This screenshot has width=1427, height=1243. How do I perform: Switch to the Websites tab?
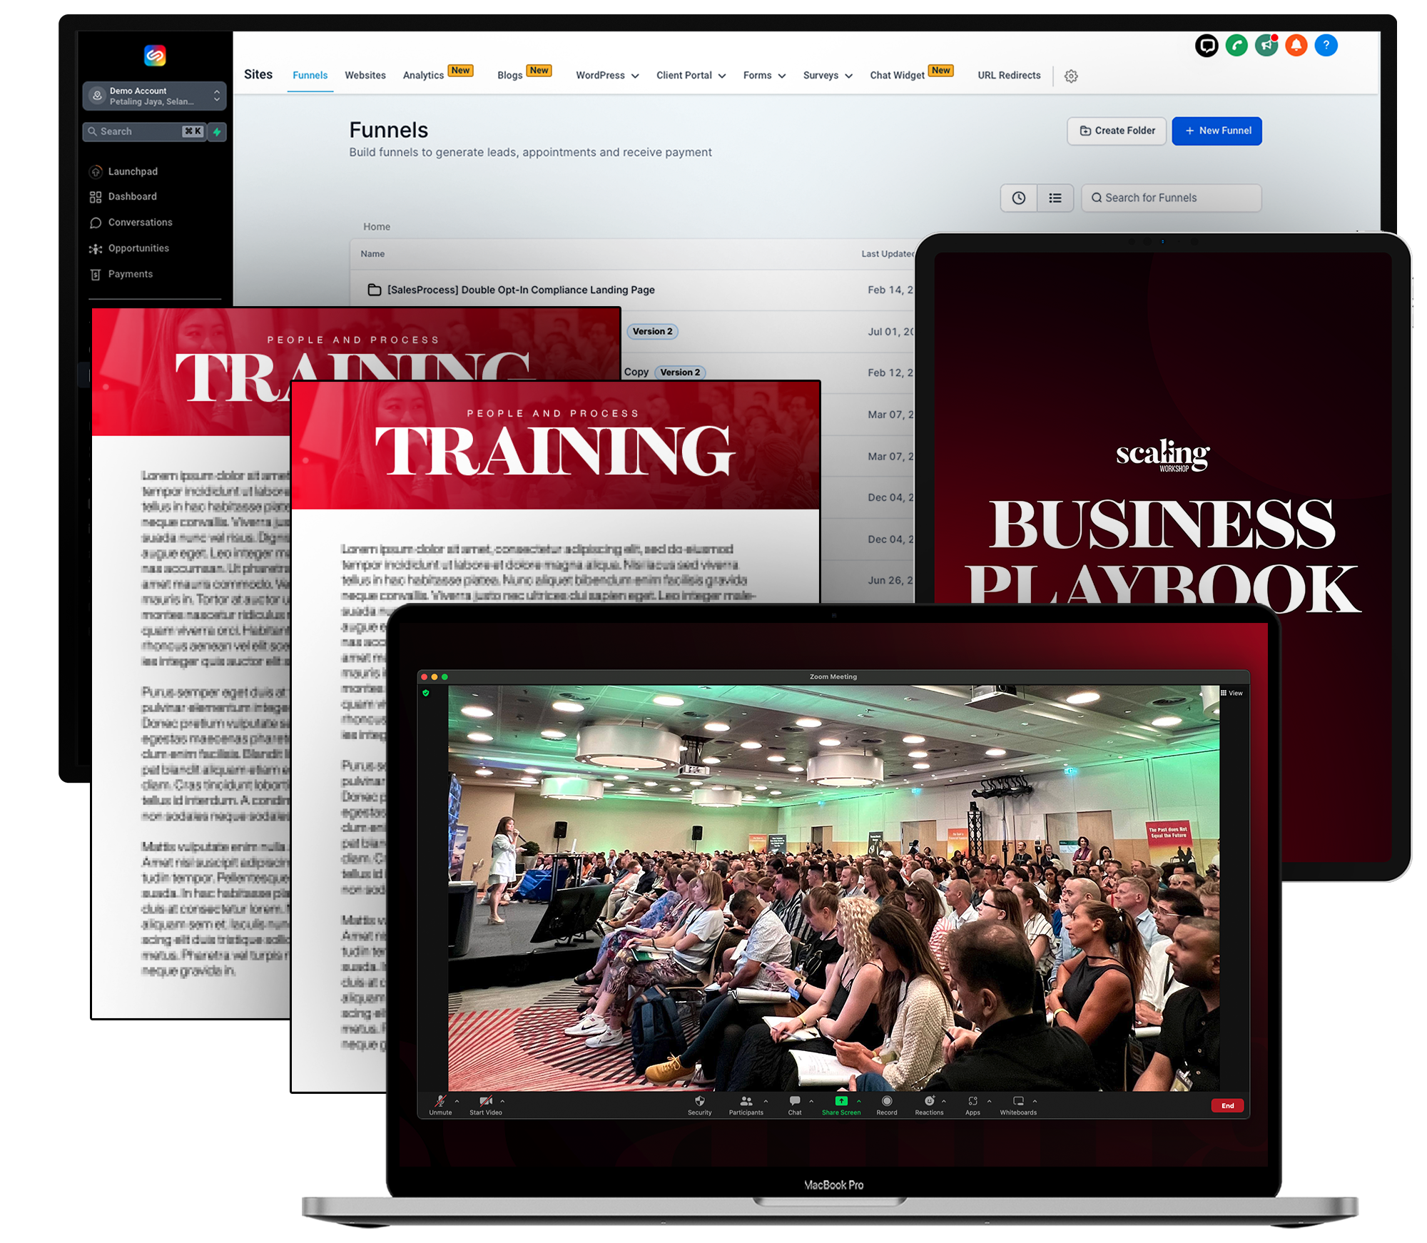click(365, 76)
